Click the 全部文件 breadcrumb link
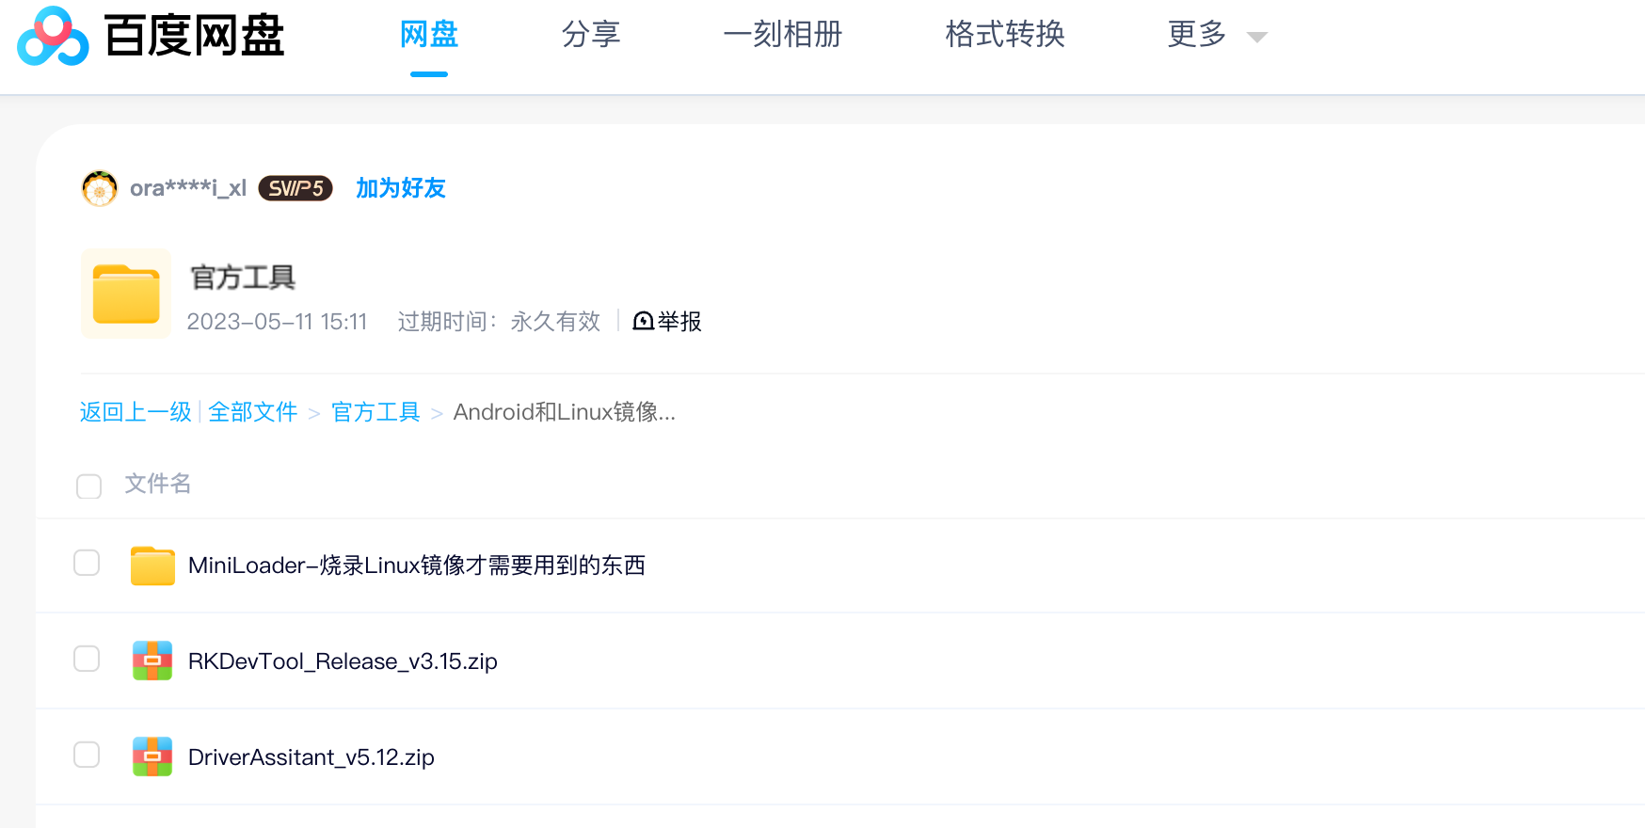This screenshot has height=828, width=1645. tap(253, 412)
